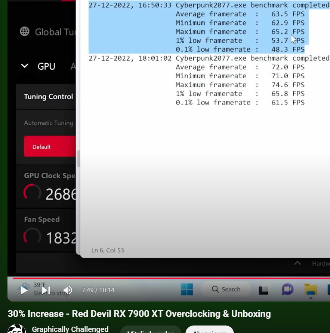Click the GPU Clock Speed gauge dial

[32, 192]
